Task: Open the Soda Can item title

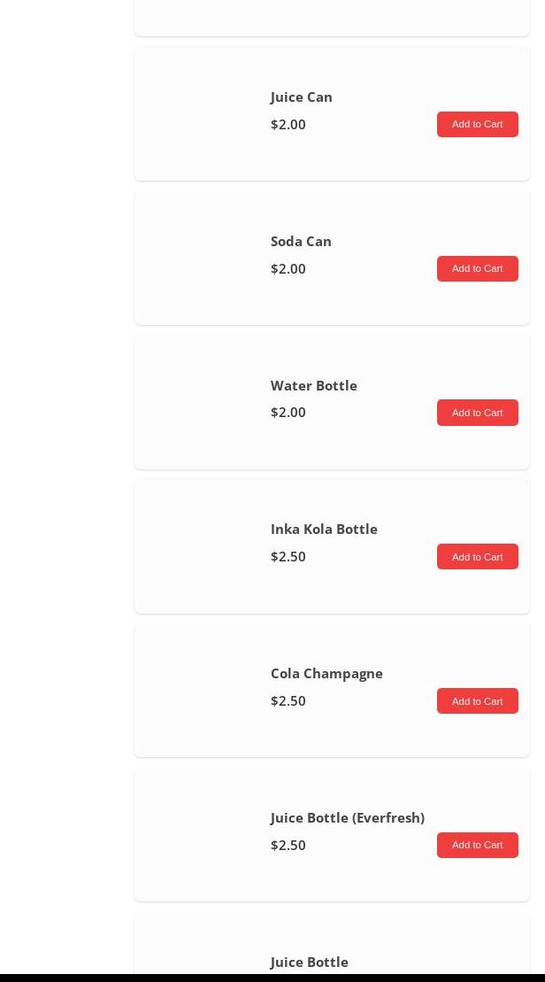Action: tap(300, 241)
